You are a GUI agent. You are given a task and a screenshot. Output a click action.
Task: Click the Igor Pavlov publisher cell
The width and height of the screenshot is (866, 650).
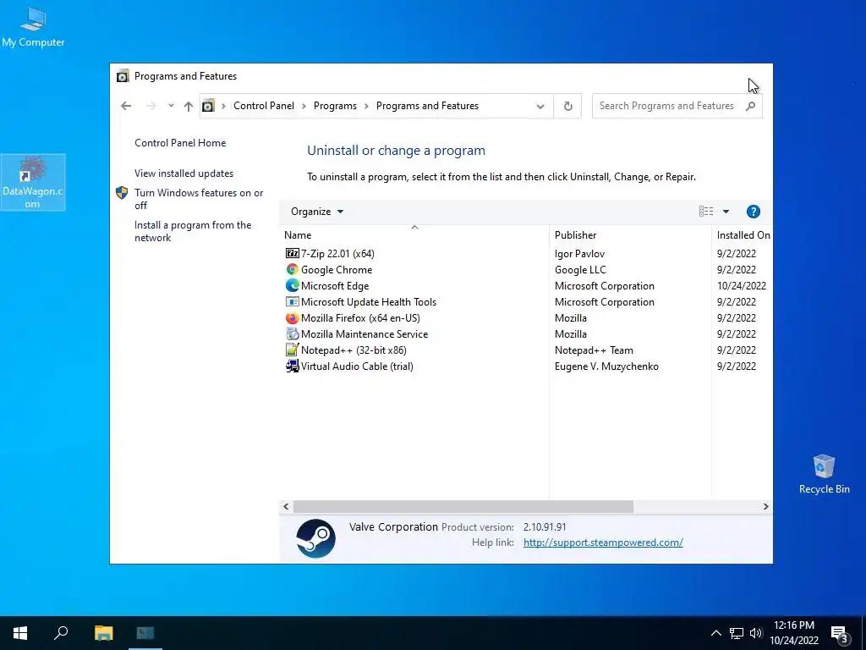point(579,254)
